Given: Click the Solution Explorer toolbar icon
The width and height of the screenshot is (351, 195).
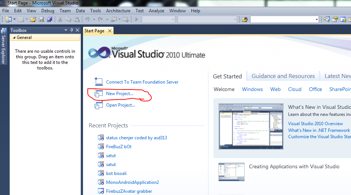Looking at the screenshot, I should point(326,19).
